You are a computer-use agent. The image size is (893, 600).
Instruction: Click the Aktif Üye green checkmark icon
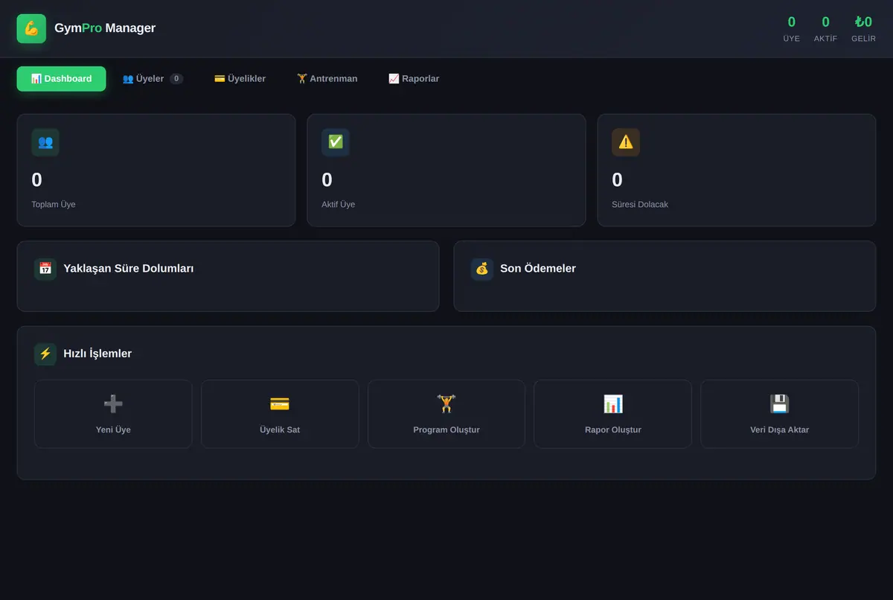pyautogui.click(x=336, y=142)
